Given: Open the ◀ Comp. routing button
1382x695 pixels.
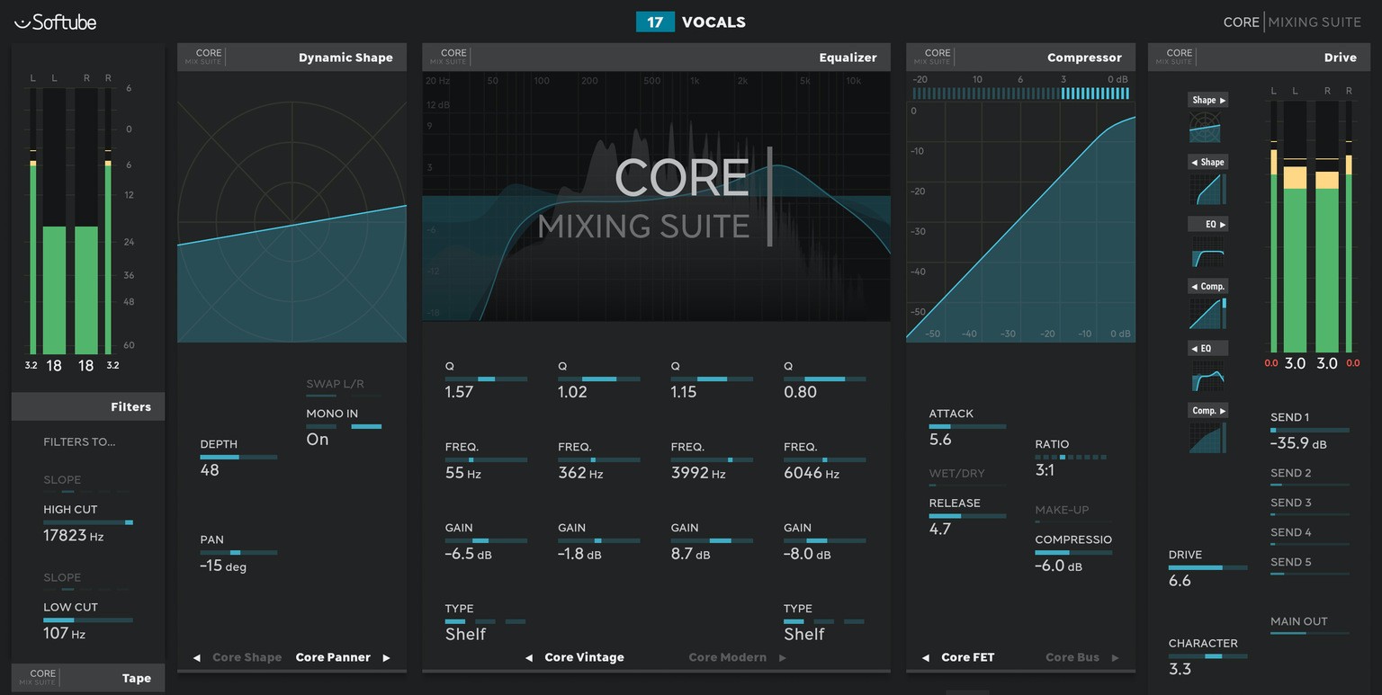Looking at the screenshot, I should [x=1208, y=286].
